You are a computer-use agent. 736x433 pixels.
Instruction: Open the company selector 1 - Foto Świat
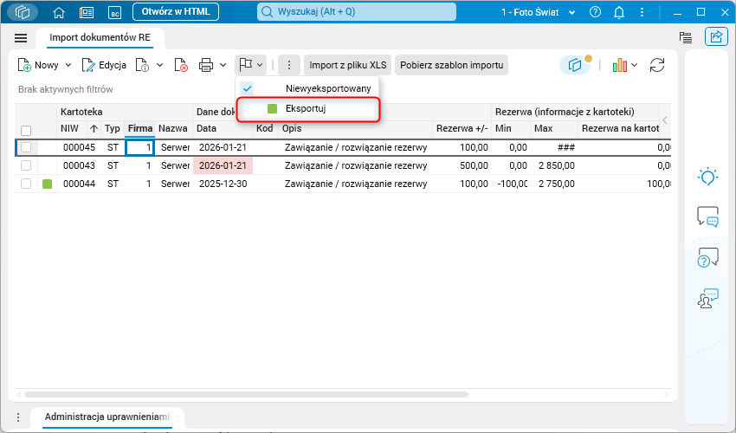(538, 12)
